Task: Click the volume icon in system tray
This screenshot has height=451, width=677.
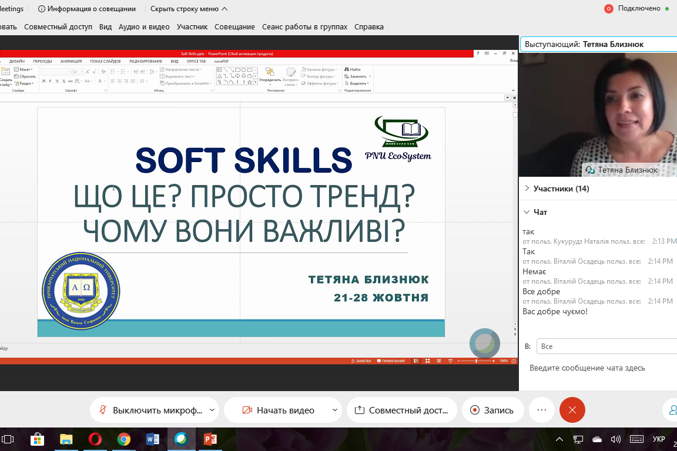Action: pyautogui.click(x=615, y=439)
